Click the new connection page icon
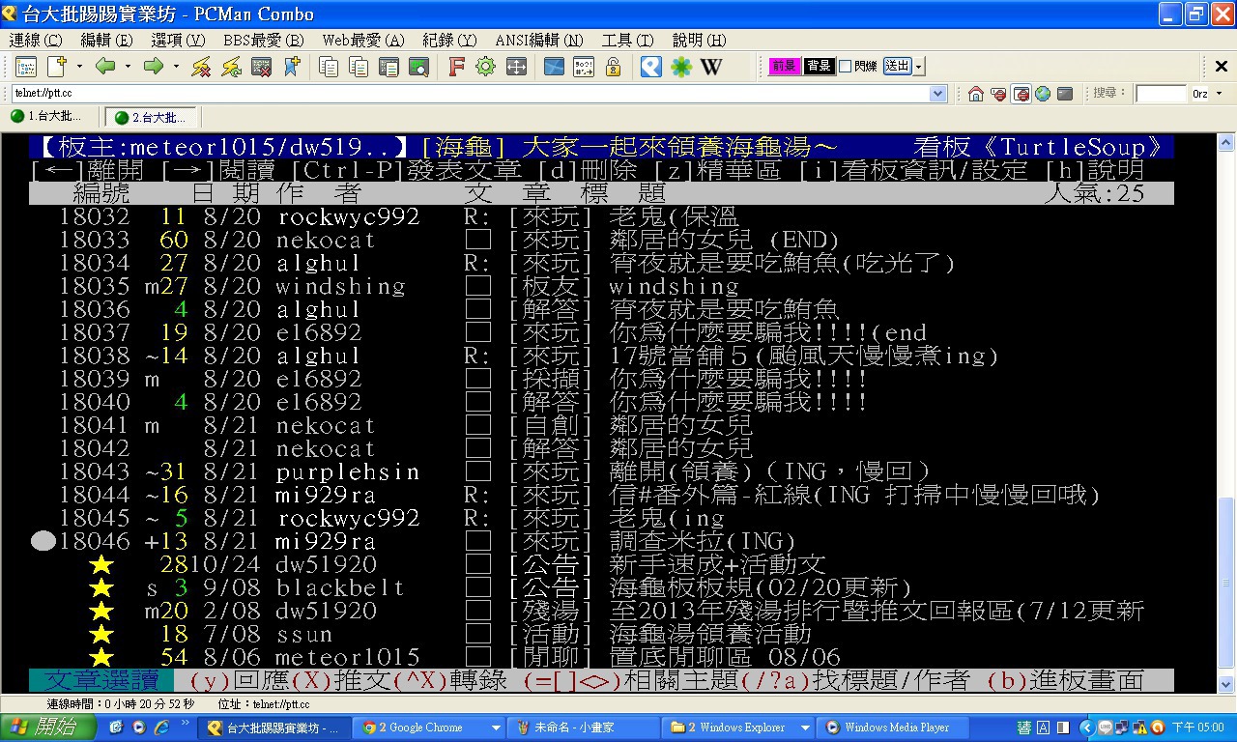The height and width of the screenshot is (742, 1237). tap(57, 67)
